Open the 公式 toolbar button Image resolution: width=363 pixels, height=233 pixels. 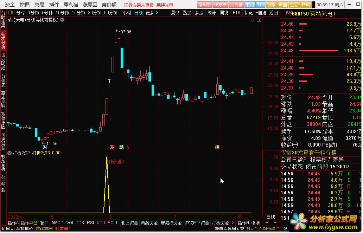tap(294, 5)
